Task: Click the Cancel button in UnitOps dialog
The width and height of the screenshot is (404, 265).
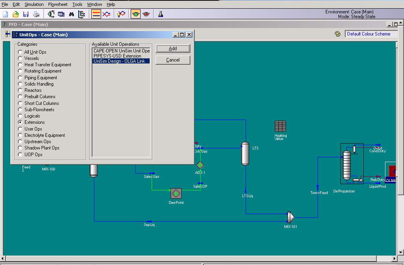Action: point(173,60)
